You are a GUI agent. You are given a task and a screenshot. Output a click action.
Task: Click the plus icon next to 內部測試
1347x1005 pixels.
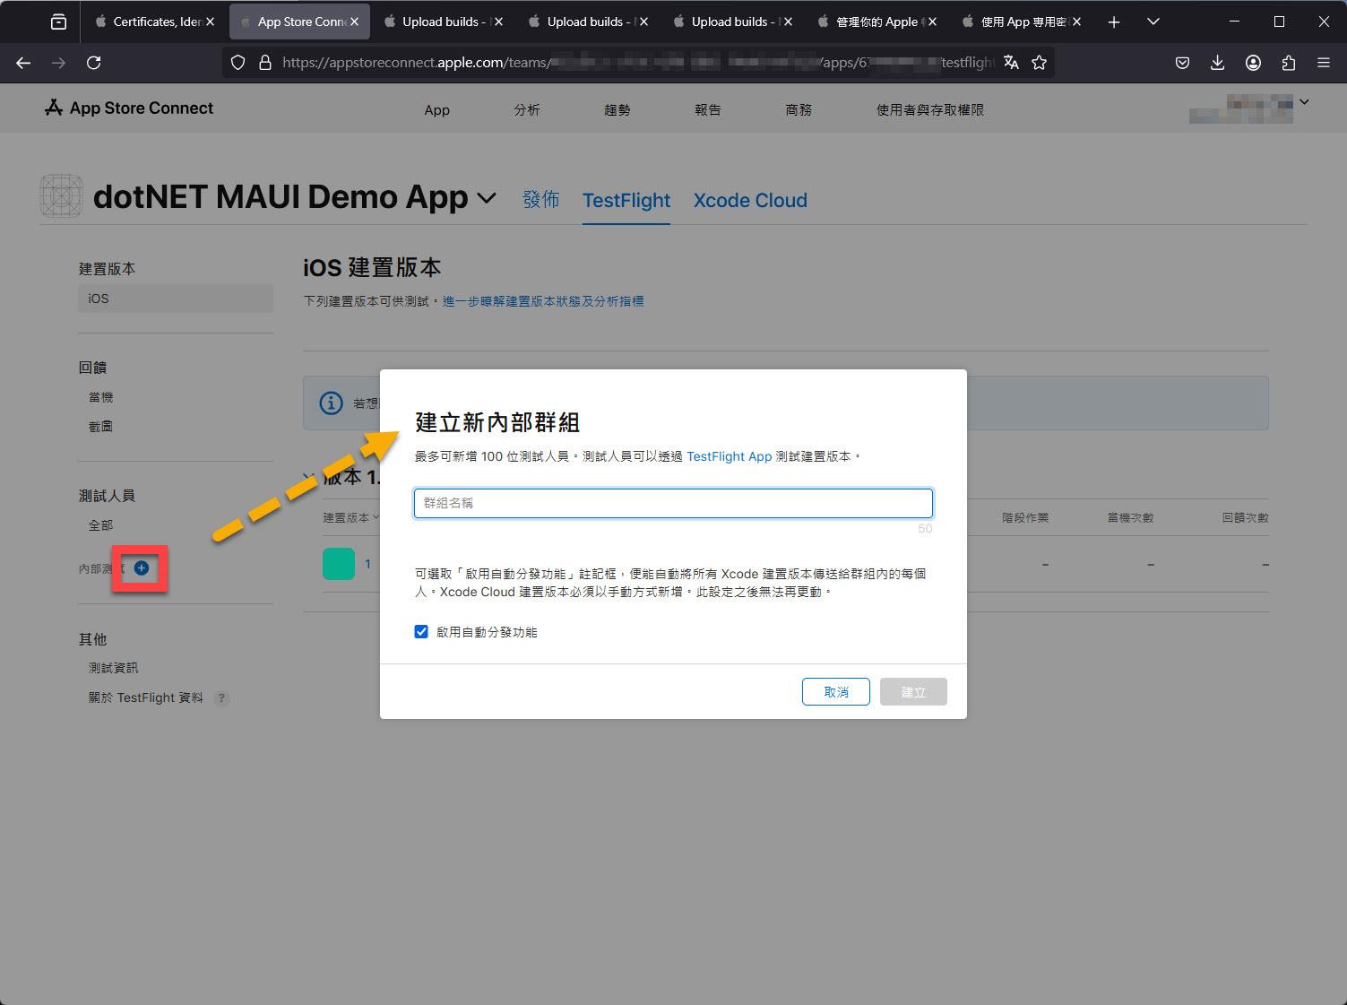(142, 567)
